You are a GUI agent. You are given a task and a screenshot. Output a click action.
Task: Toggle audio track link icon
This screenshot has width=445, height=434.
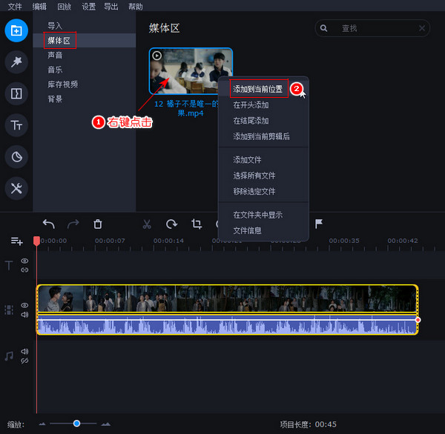pyautogui.click(x=24, y=361)
